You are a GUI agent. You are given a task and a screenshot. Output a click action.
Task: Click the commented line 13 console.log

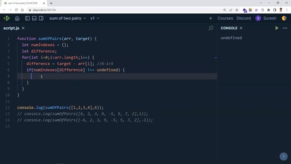point(83,114)
